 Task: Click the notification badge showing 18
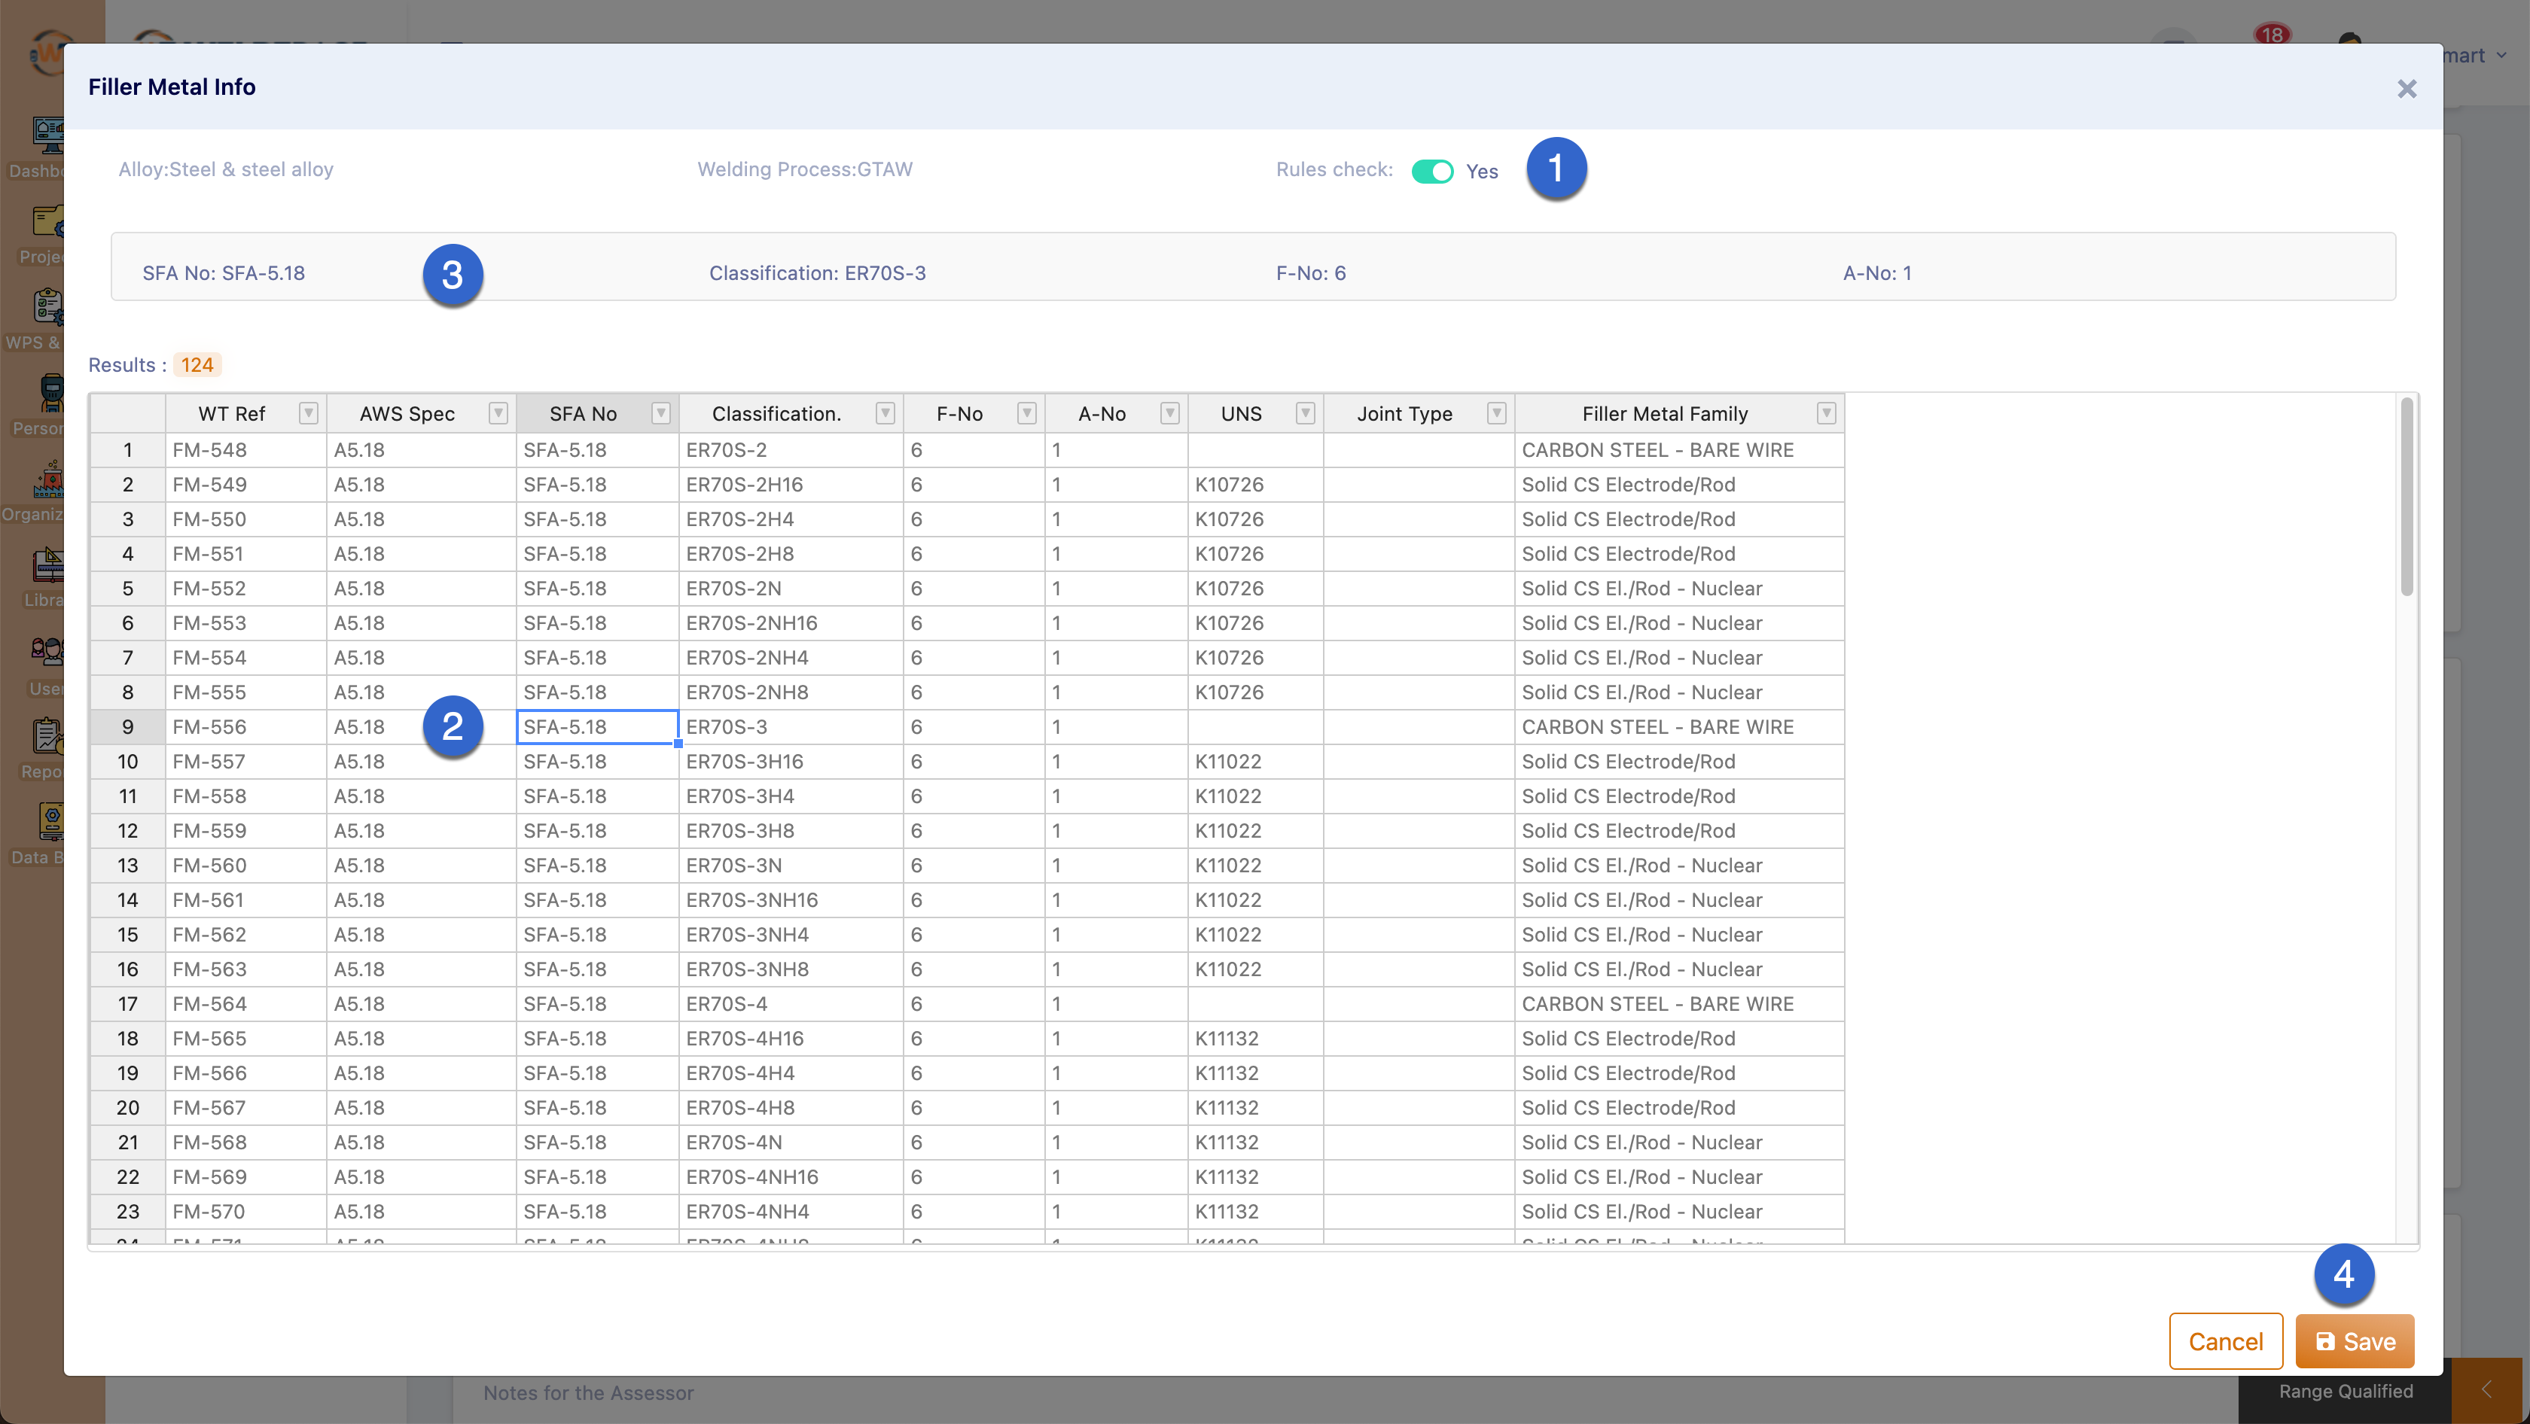click(x=2271, y=35)
